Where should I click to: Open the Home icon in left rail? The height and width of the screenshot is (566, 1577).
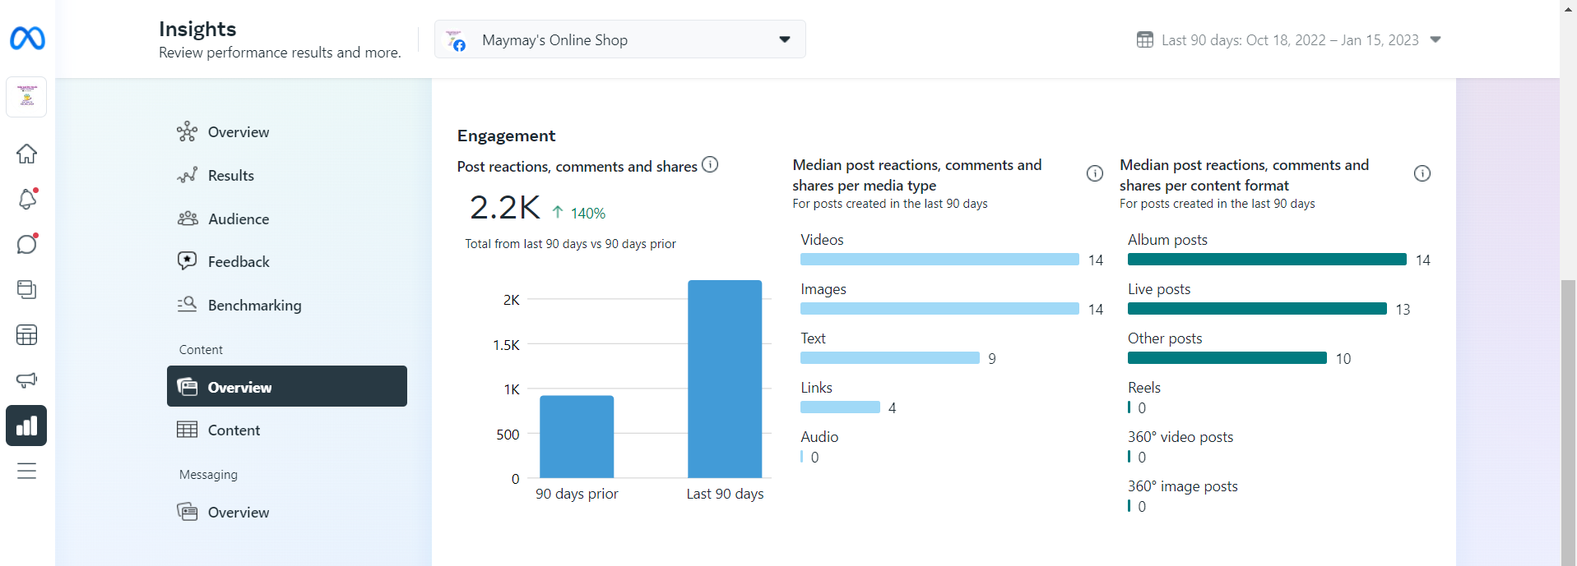click(x=27, y=154)
